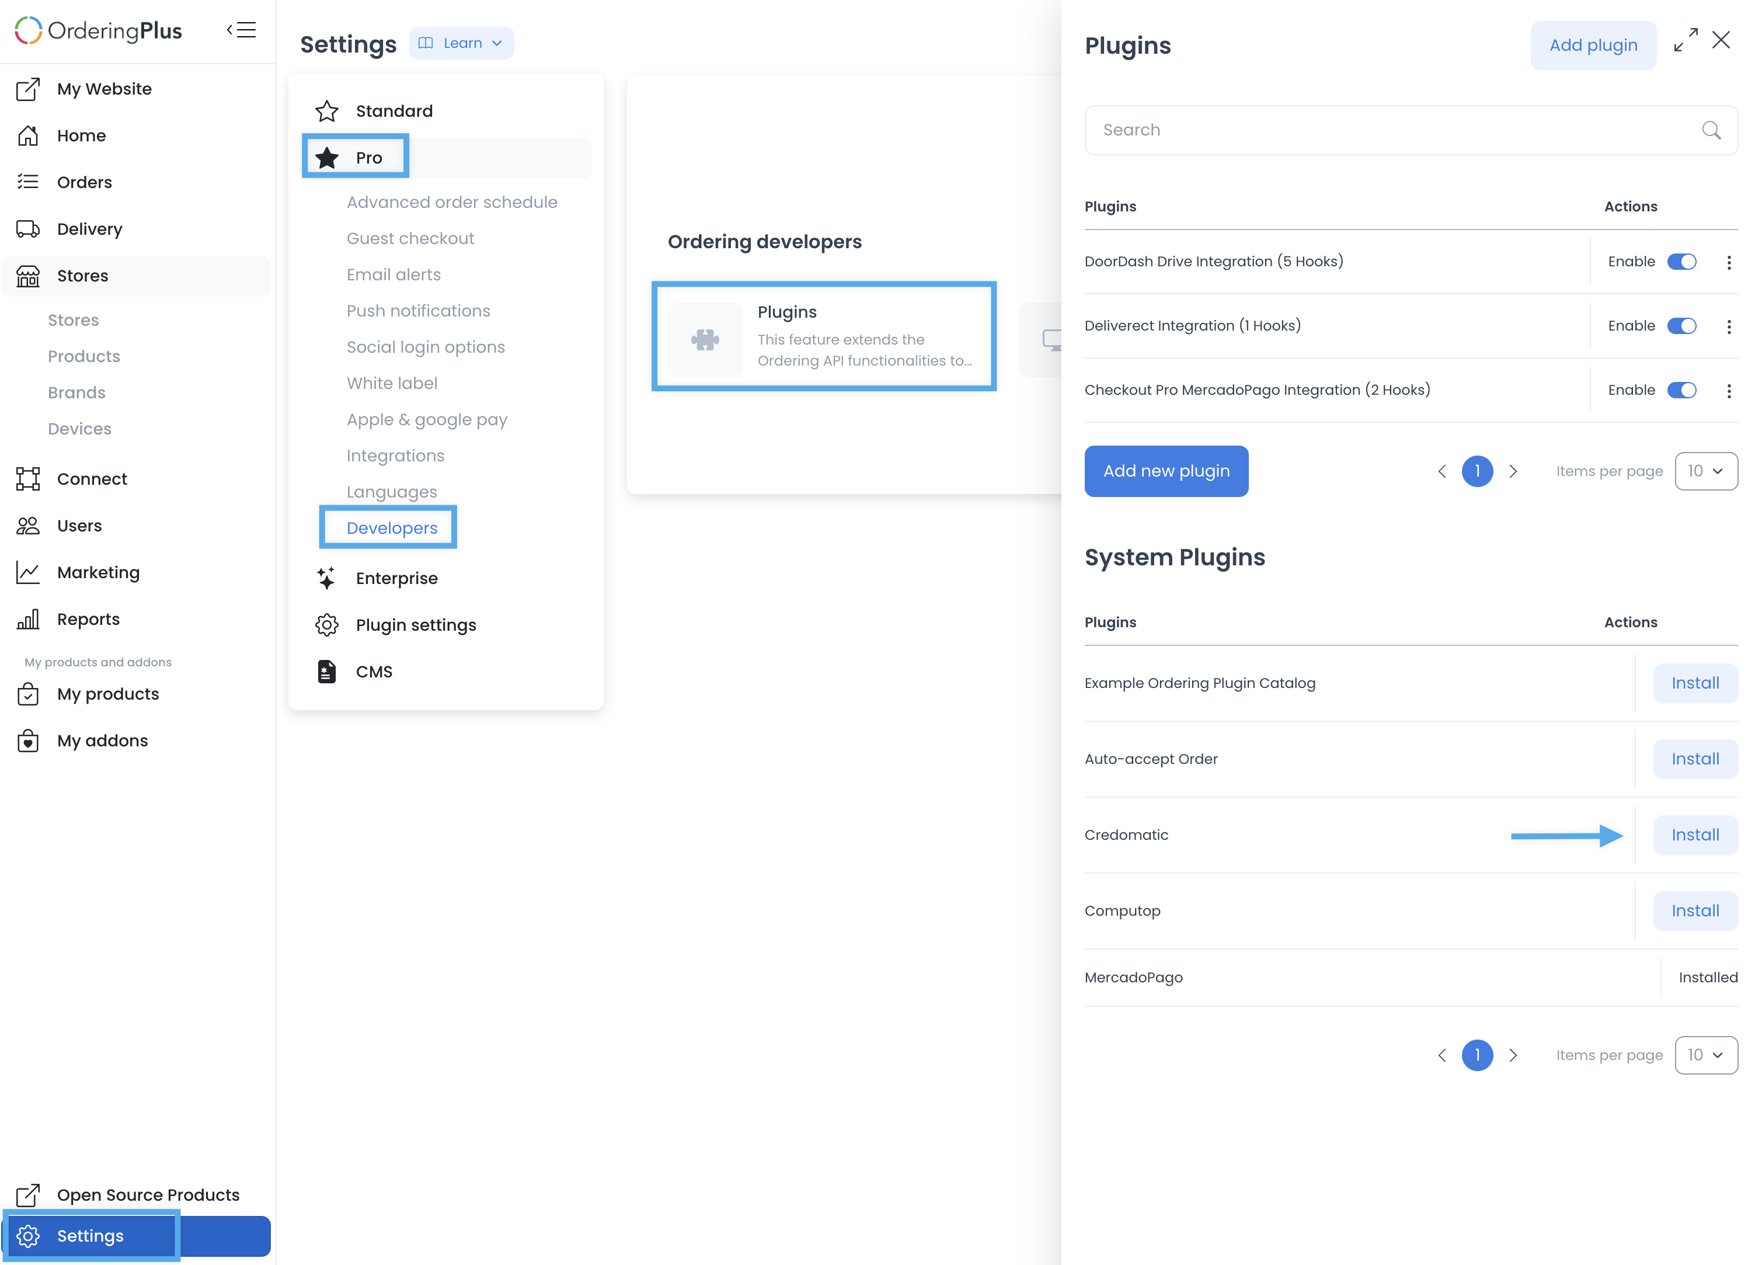Open My addons bag icon
Viewport: 1748px width, 1265px height.
pyautogui.click(x=28, y=741)
